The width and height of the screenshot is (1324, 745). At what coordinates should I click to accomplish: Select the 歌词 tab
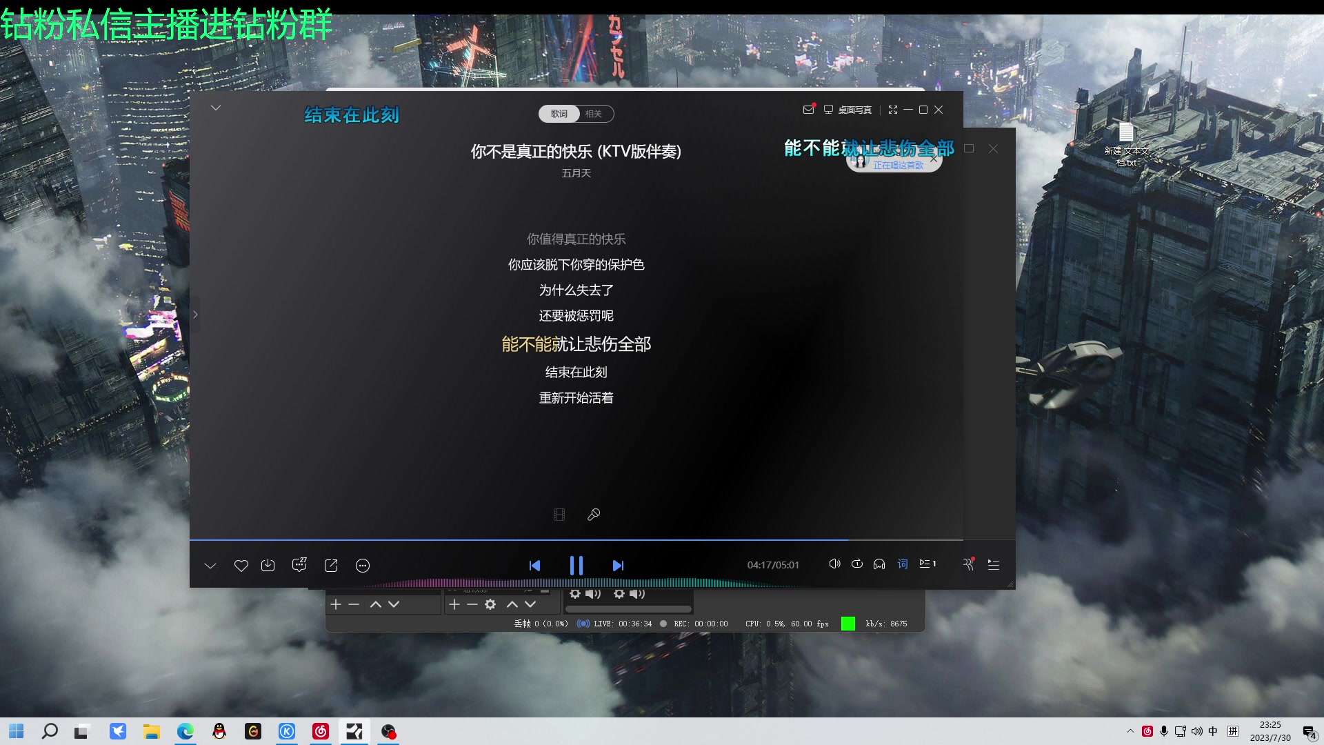pyautogui.click(x=559, y=113)
